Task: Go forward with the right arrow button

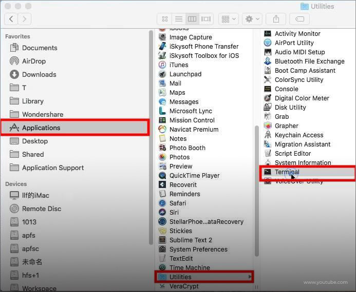Action: [24, 19]
